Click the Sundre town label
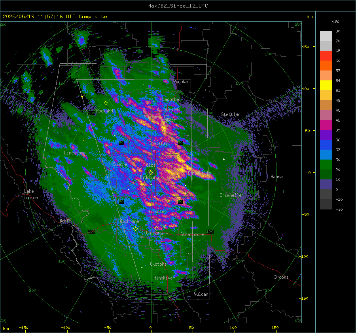This screenshot has width=356, height=333. [x=120, y=164]
